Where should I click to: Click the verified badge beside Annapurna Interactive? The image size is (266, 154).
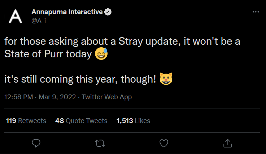[108, 12]
